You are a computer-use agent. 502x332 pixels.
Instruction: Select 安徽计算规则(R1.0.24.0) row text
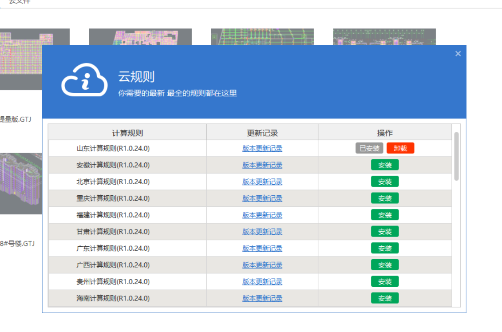pos(113,165)
